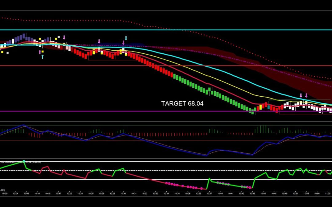This screenshot has width=332, height=207.
Task: Select the first magenta dot on the bottom indicator
Action: (x=166, y=183)
